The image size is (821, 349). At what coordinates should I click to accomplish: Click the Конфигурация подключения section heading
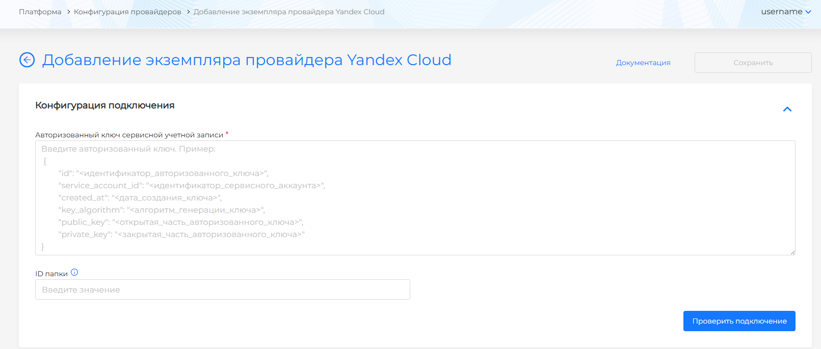pyautogui.click(x=105, y=105)
